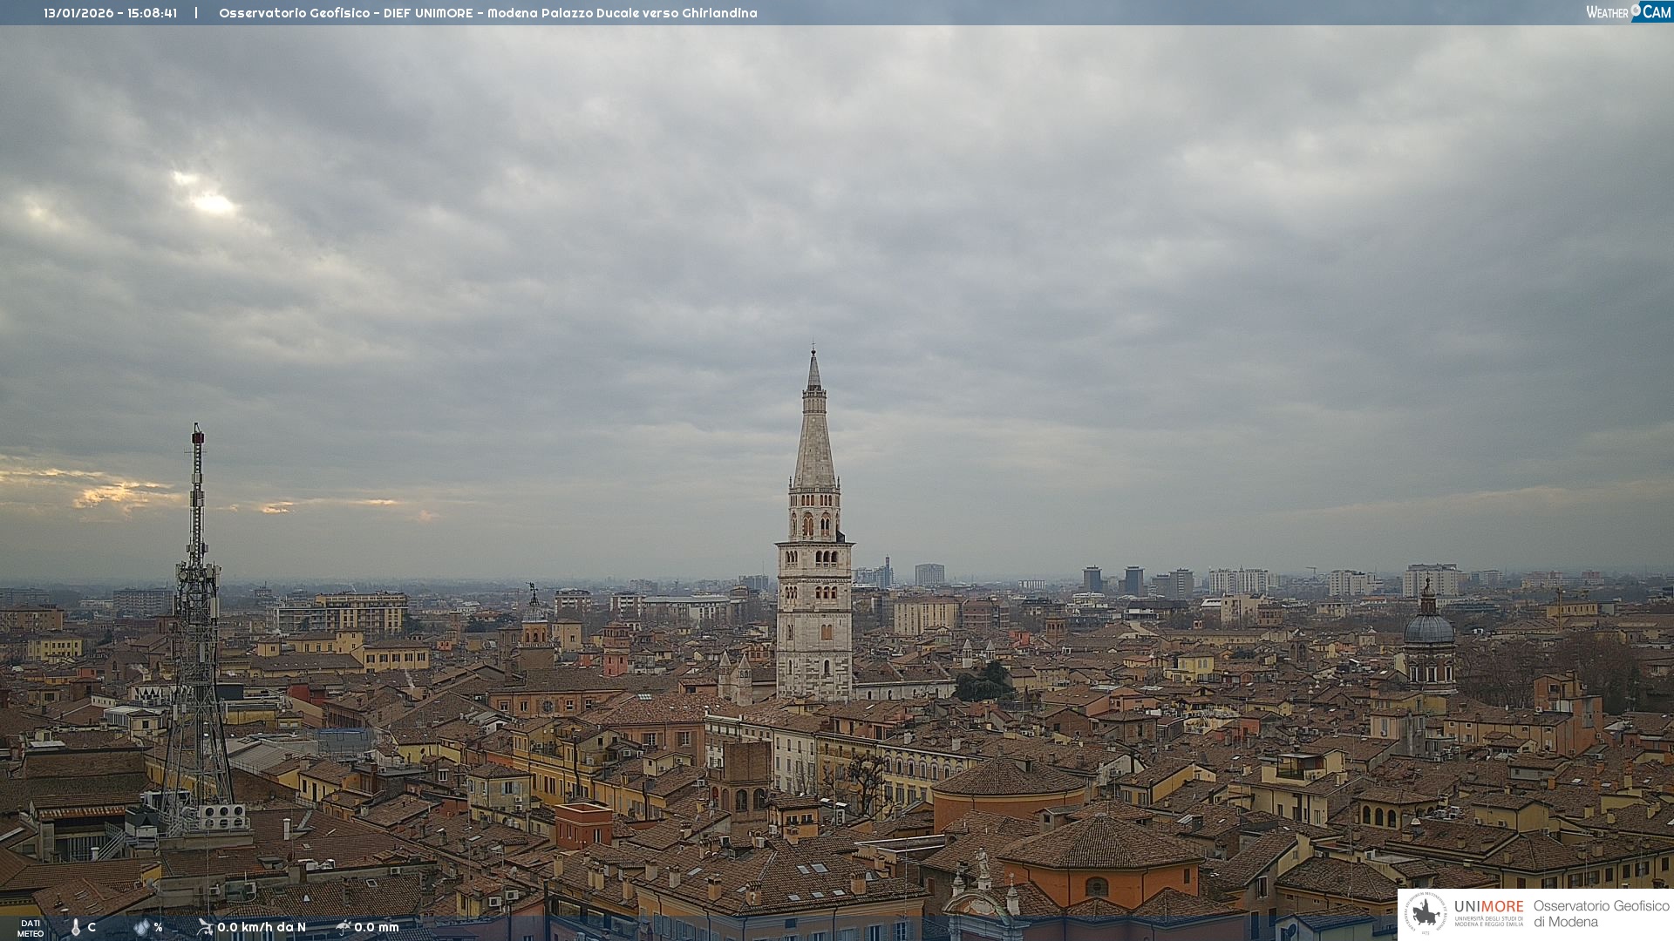Click the WeatherCam logo in corner

point(1627,11)
